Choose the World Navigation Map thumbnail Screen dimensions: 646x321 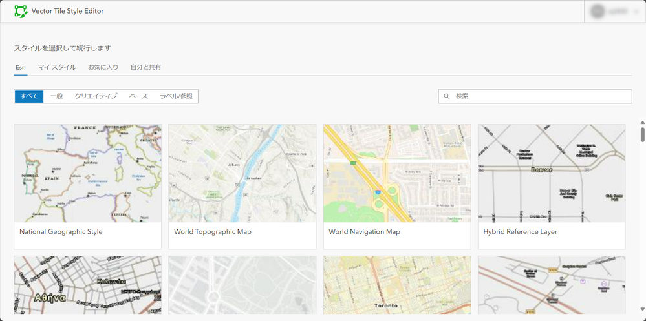(x=396, y=173)
